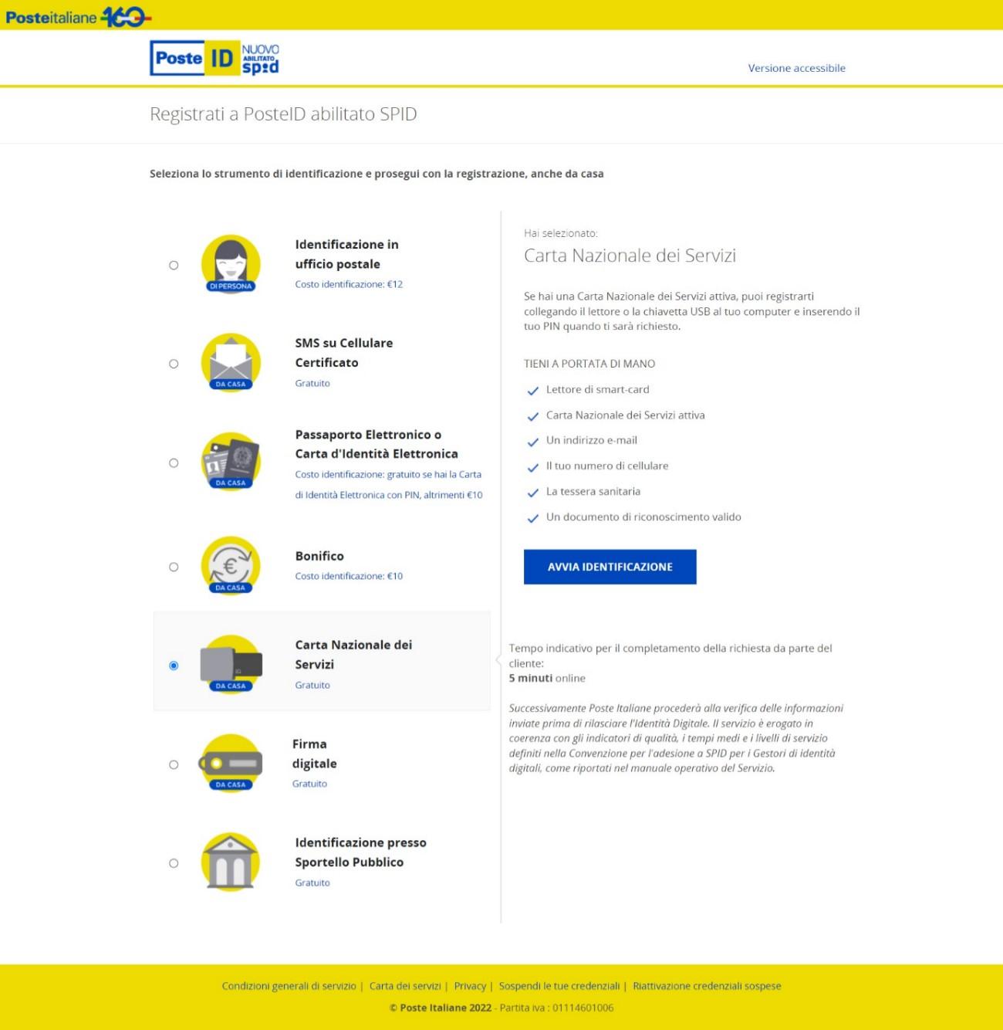
Task: Open the Privacy footer link
Action: tap(470, 986)
